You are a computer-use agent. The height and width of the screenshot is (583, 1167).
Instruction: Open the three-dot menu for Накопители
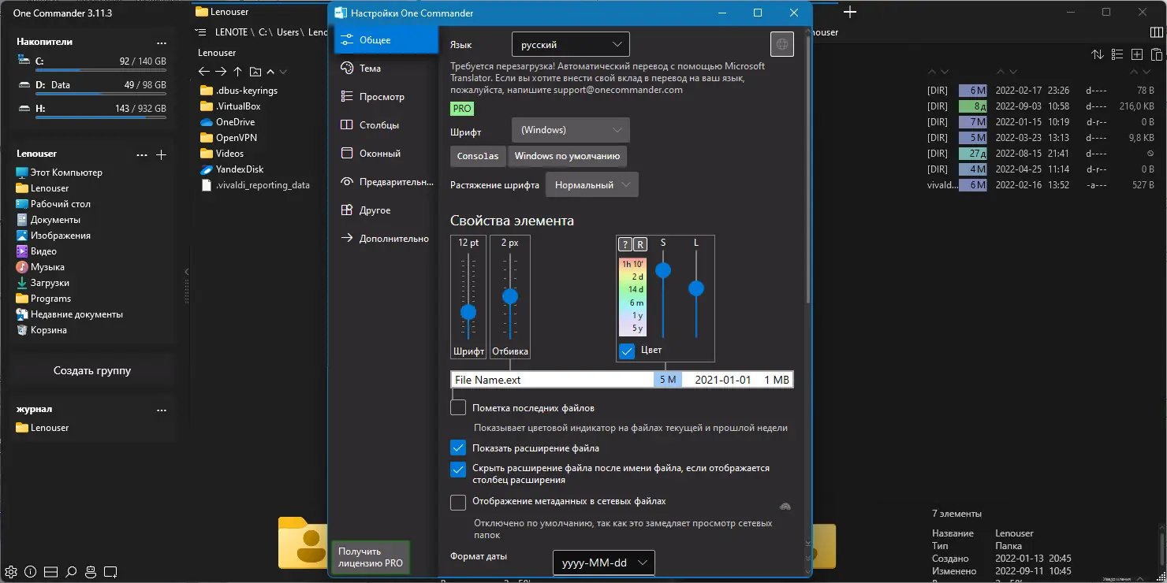162,43
